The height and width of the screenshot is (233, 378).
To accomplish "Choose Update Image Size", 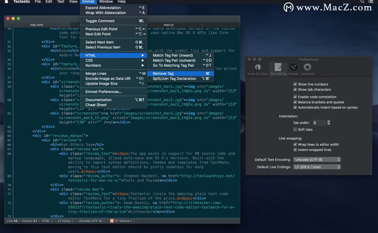I will pos(113,84).
